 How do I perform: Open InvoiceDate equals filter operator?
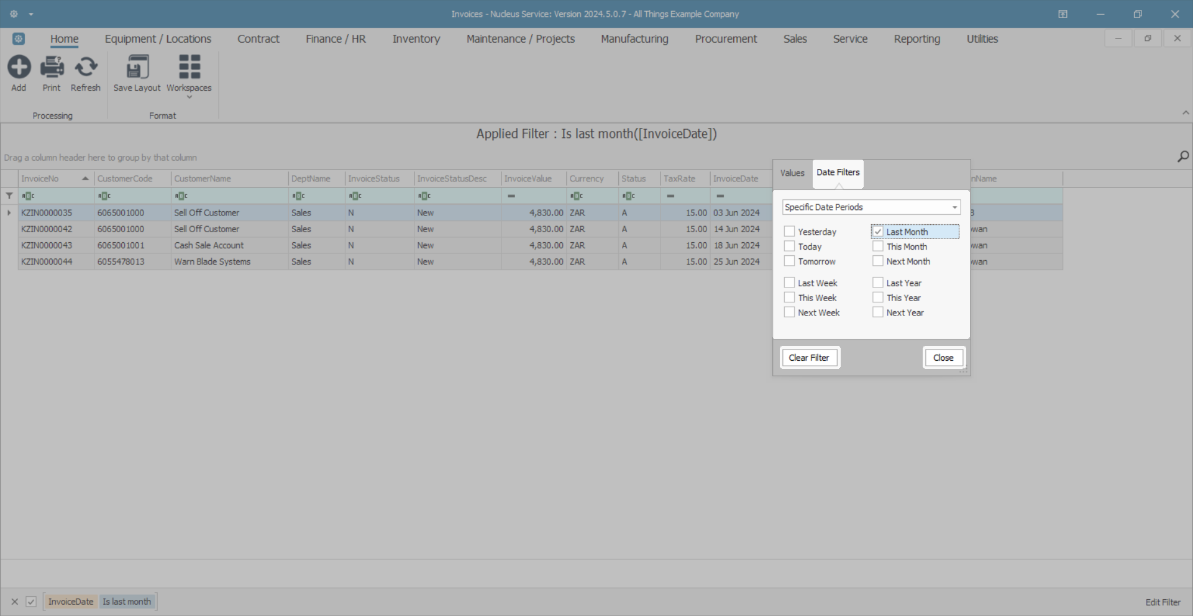pyautogui.click(x=720, y=196)
